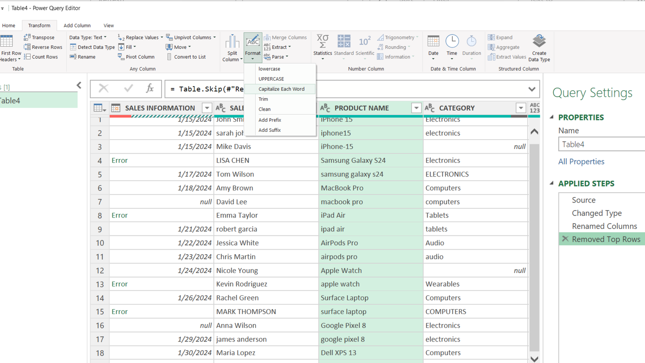Click the Pivot Column icon
The image size is (645, 363).
coord(137,57)
